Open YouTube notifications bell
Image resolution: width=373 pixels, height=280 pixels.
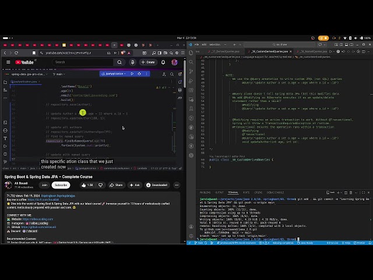[163, 62]
